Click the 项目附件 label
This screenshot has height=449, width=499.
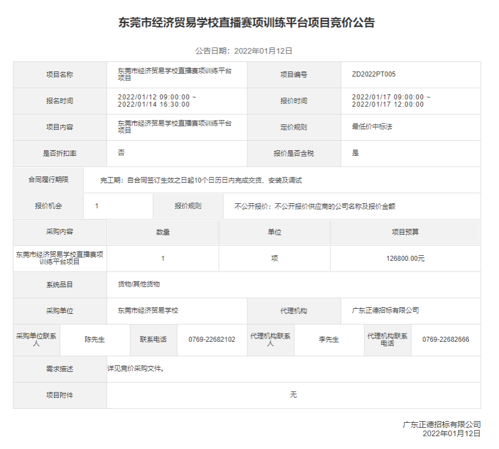pos(60,395)
